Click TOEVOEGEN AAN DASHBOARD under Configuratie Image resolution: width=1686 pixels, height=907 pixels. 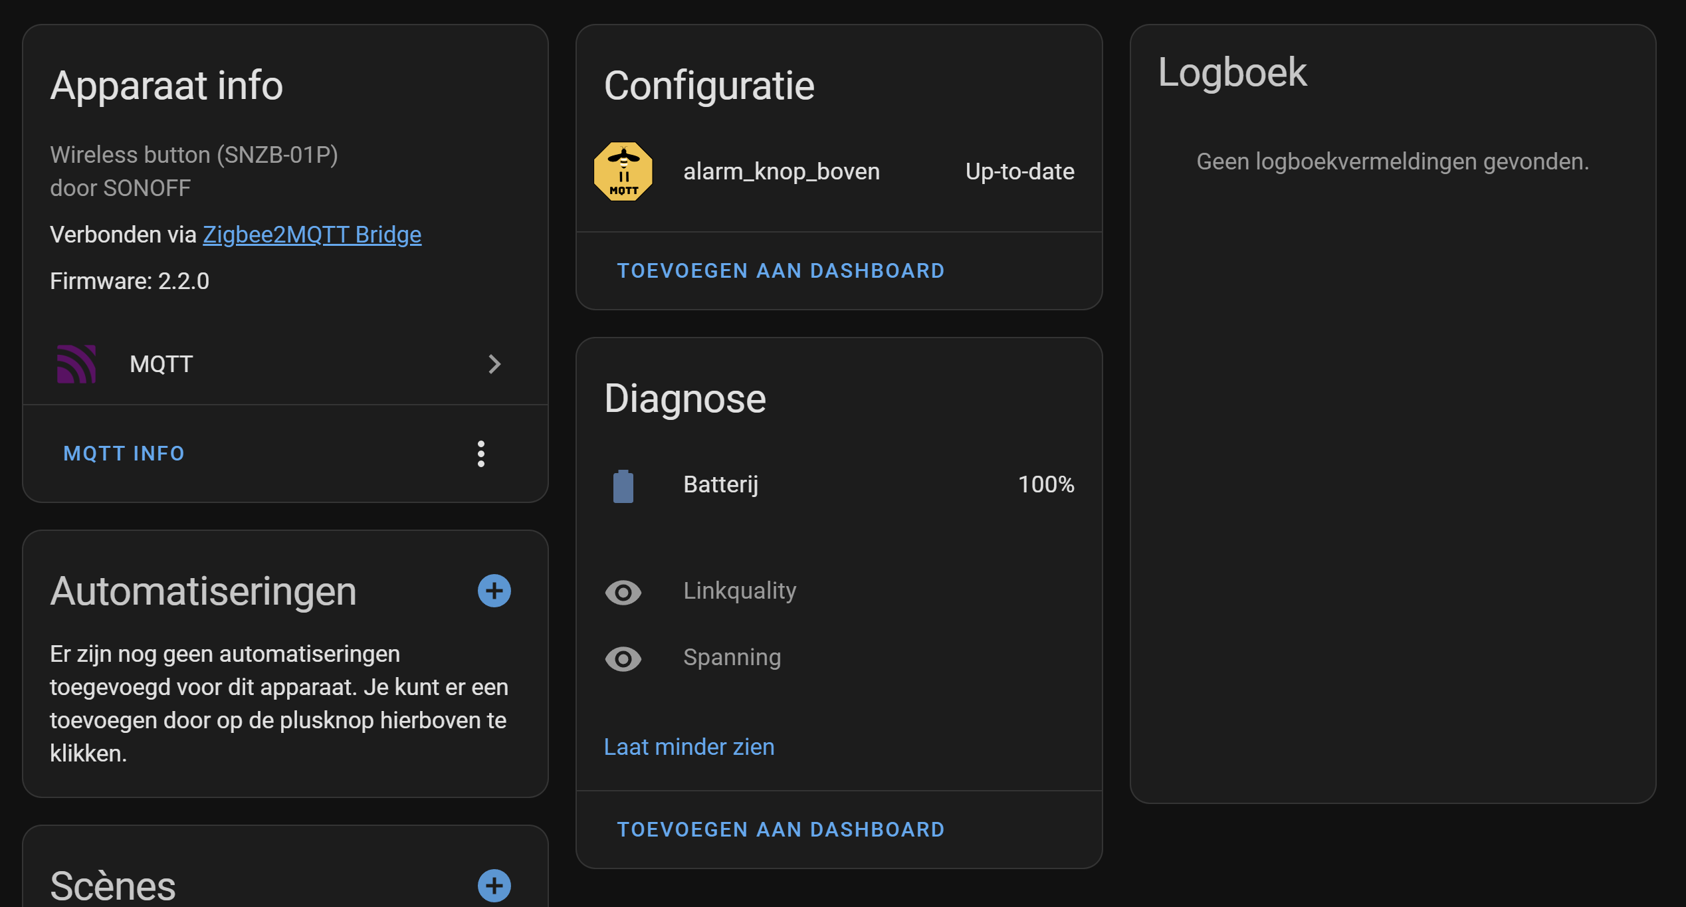point(781,270)
